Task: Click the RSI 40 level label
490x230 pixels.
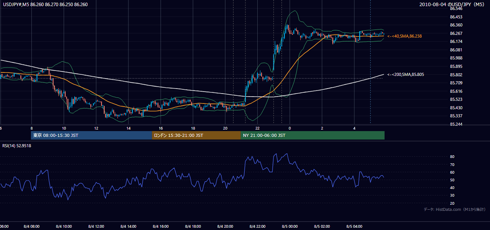Action: (452, 187)
